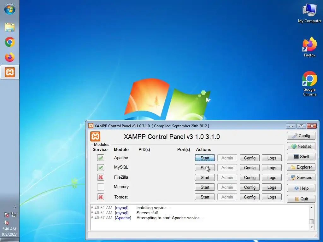View MySQL Logs

272,168
